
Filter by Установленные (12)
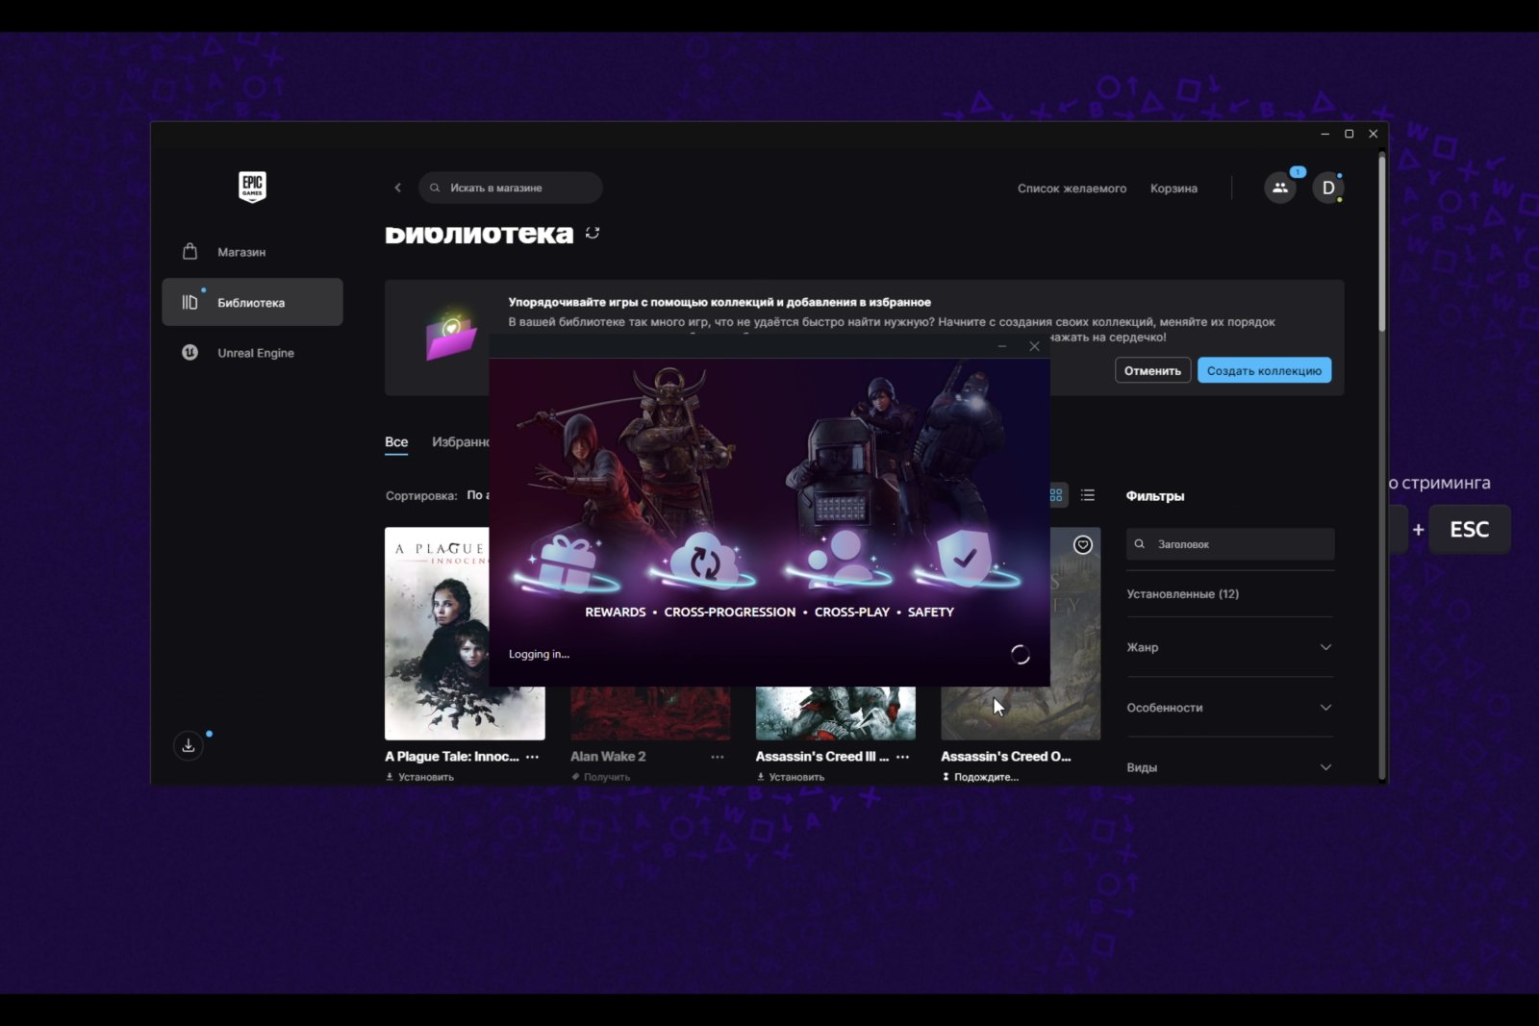click(x=1182, y=594)
